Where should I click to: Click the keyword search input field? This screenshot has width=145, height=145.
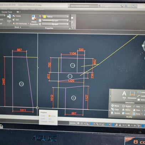84,6
